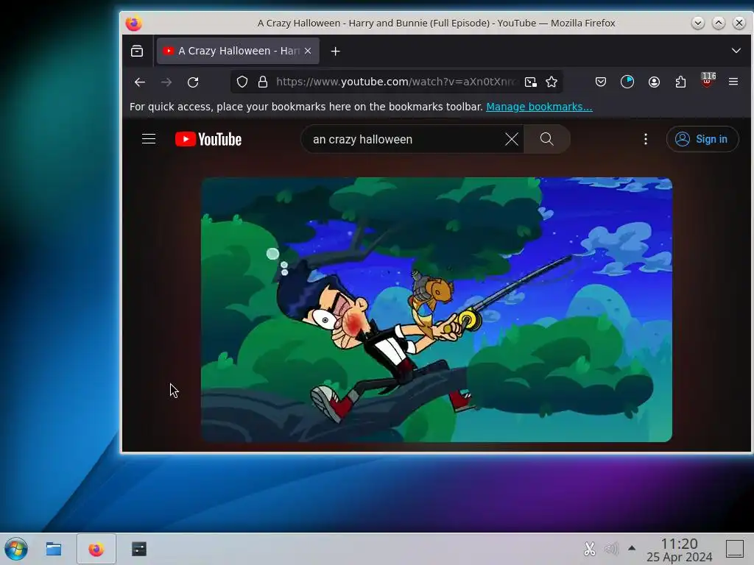Click the Manage bookmarks link
The height and width of the screenshot is (565, 754).
(539, 107)
